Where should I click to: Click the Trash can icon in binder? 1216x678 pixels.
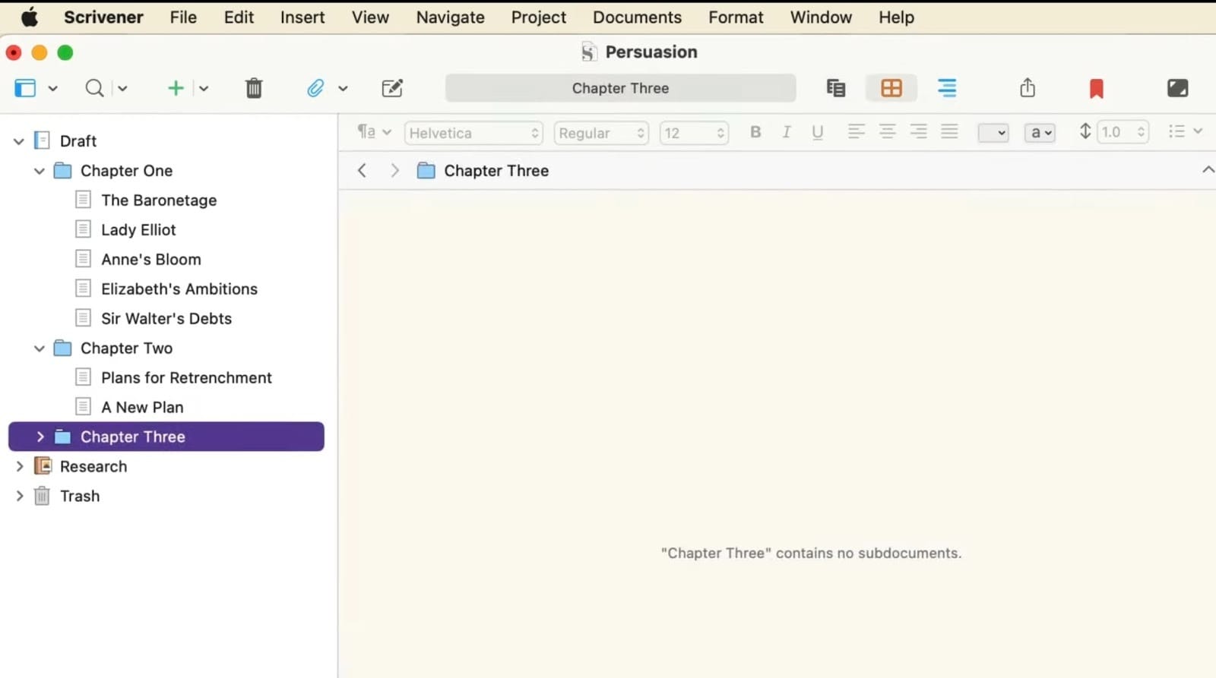point(43,496)
